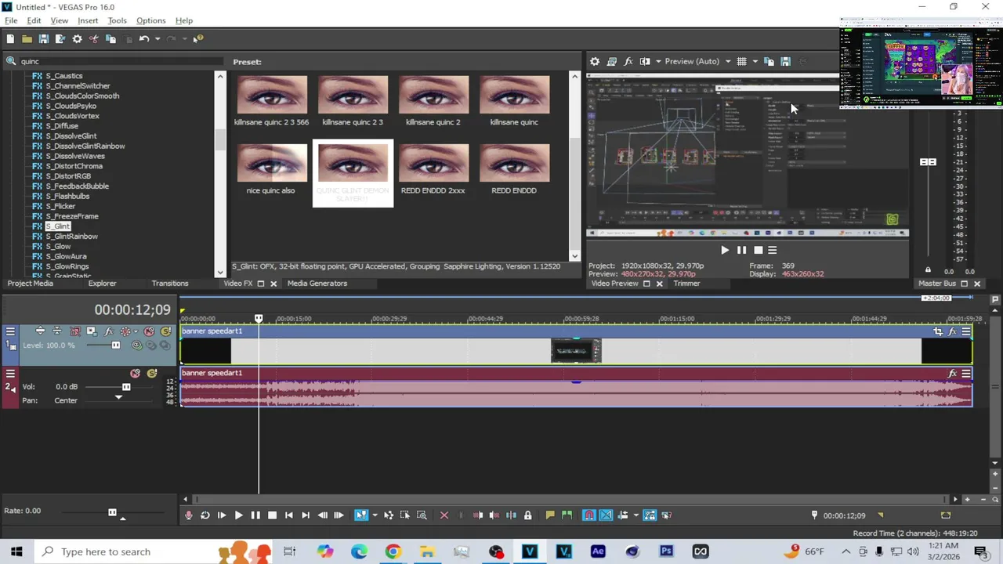Screen dimensions: 1003x564
Task: Select the S_GlintRainbow effect in list
Action: coord(71,236)
